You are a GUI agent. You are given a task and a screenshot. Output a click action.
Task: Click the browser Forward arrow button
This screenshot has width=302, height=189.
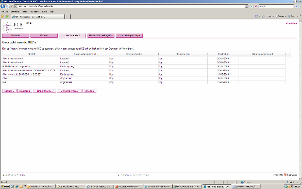8,6
